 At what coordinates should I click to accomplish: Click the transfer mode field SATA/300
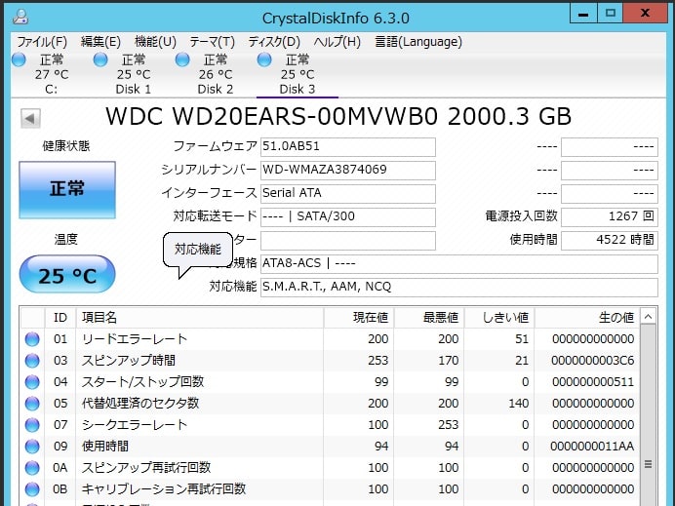348,216
